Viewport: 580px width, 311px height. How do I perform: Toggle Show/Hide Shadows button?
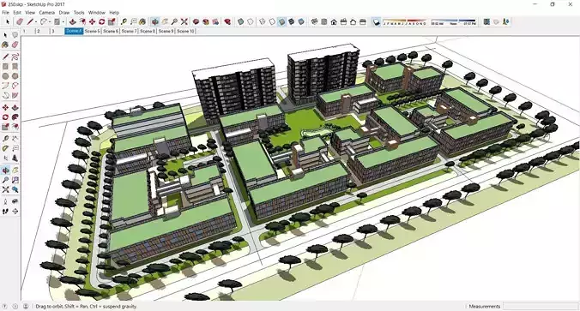click(376, 21)
